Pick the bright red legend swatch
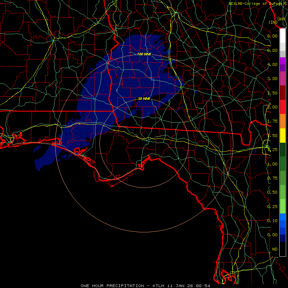 (283, 107)
